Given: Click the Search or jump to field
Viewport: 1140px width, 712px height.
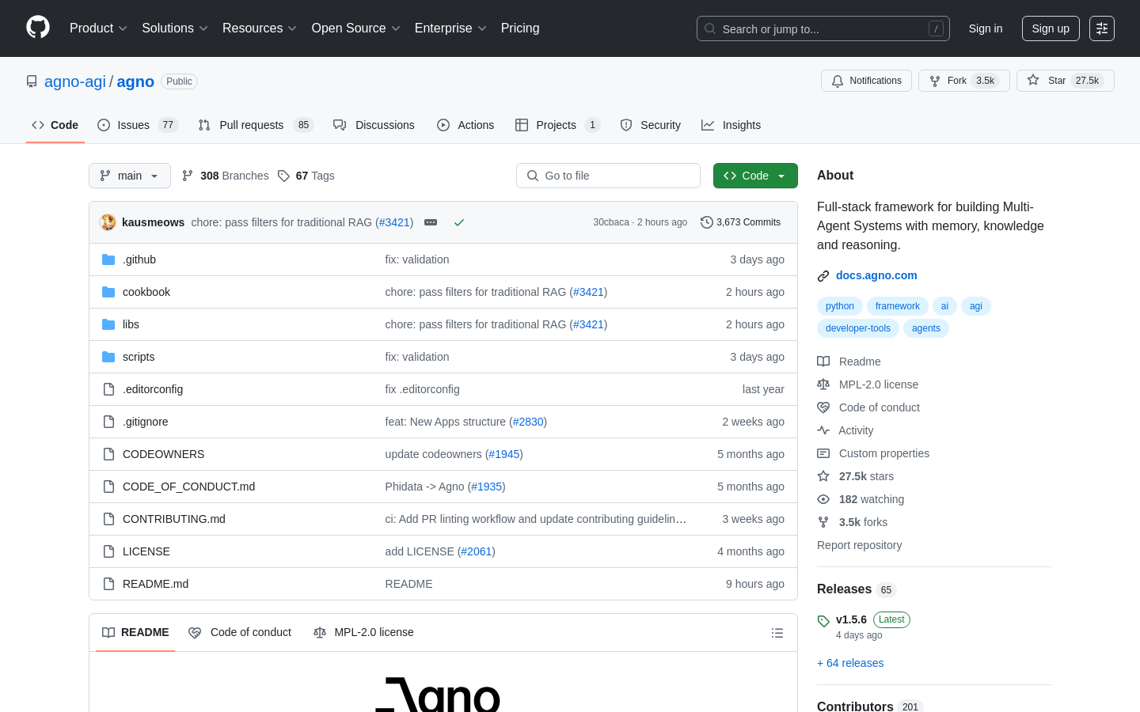Looking at the screenshot, I should [x=823, y=28].
